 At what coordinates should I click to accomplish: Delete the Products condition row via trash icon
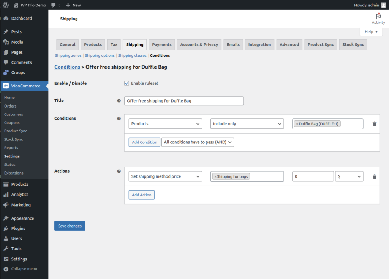coord(375,123)
